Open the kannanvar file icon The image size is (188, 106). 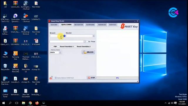pos(16,92)
